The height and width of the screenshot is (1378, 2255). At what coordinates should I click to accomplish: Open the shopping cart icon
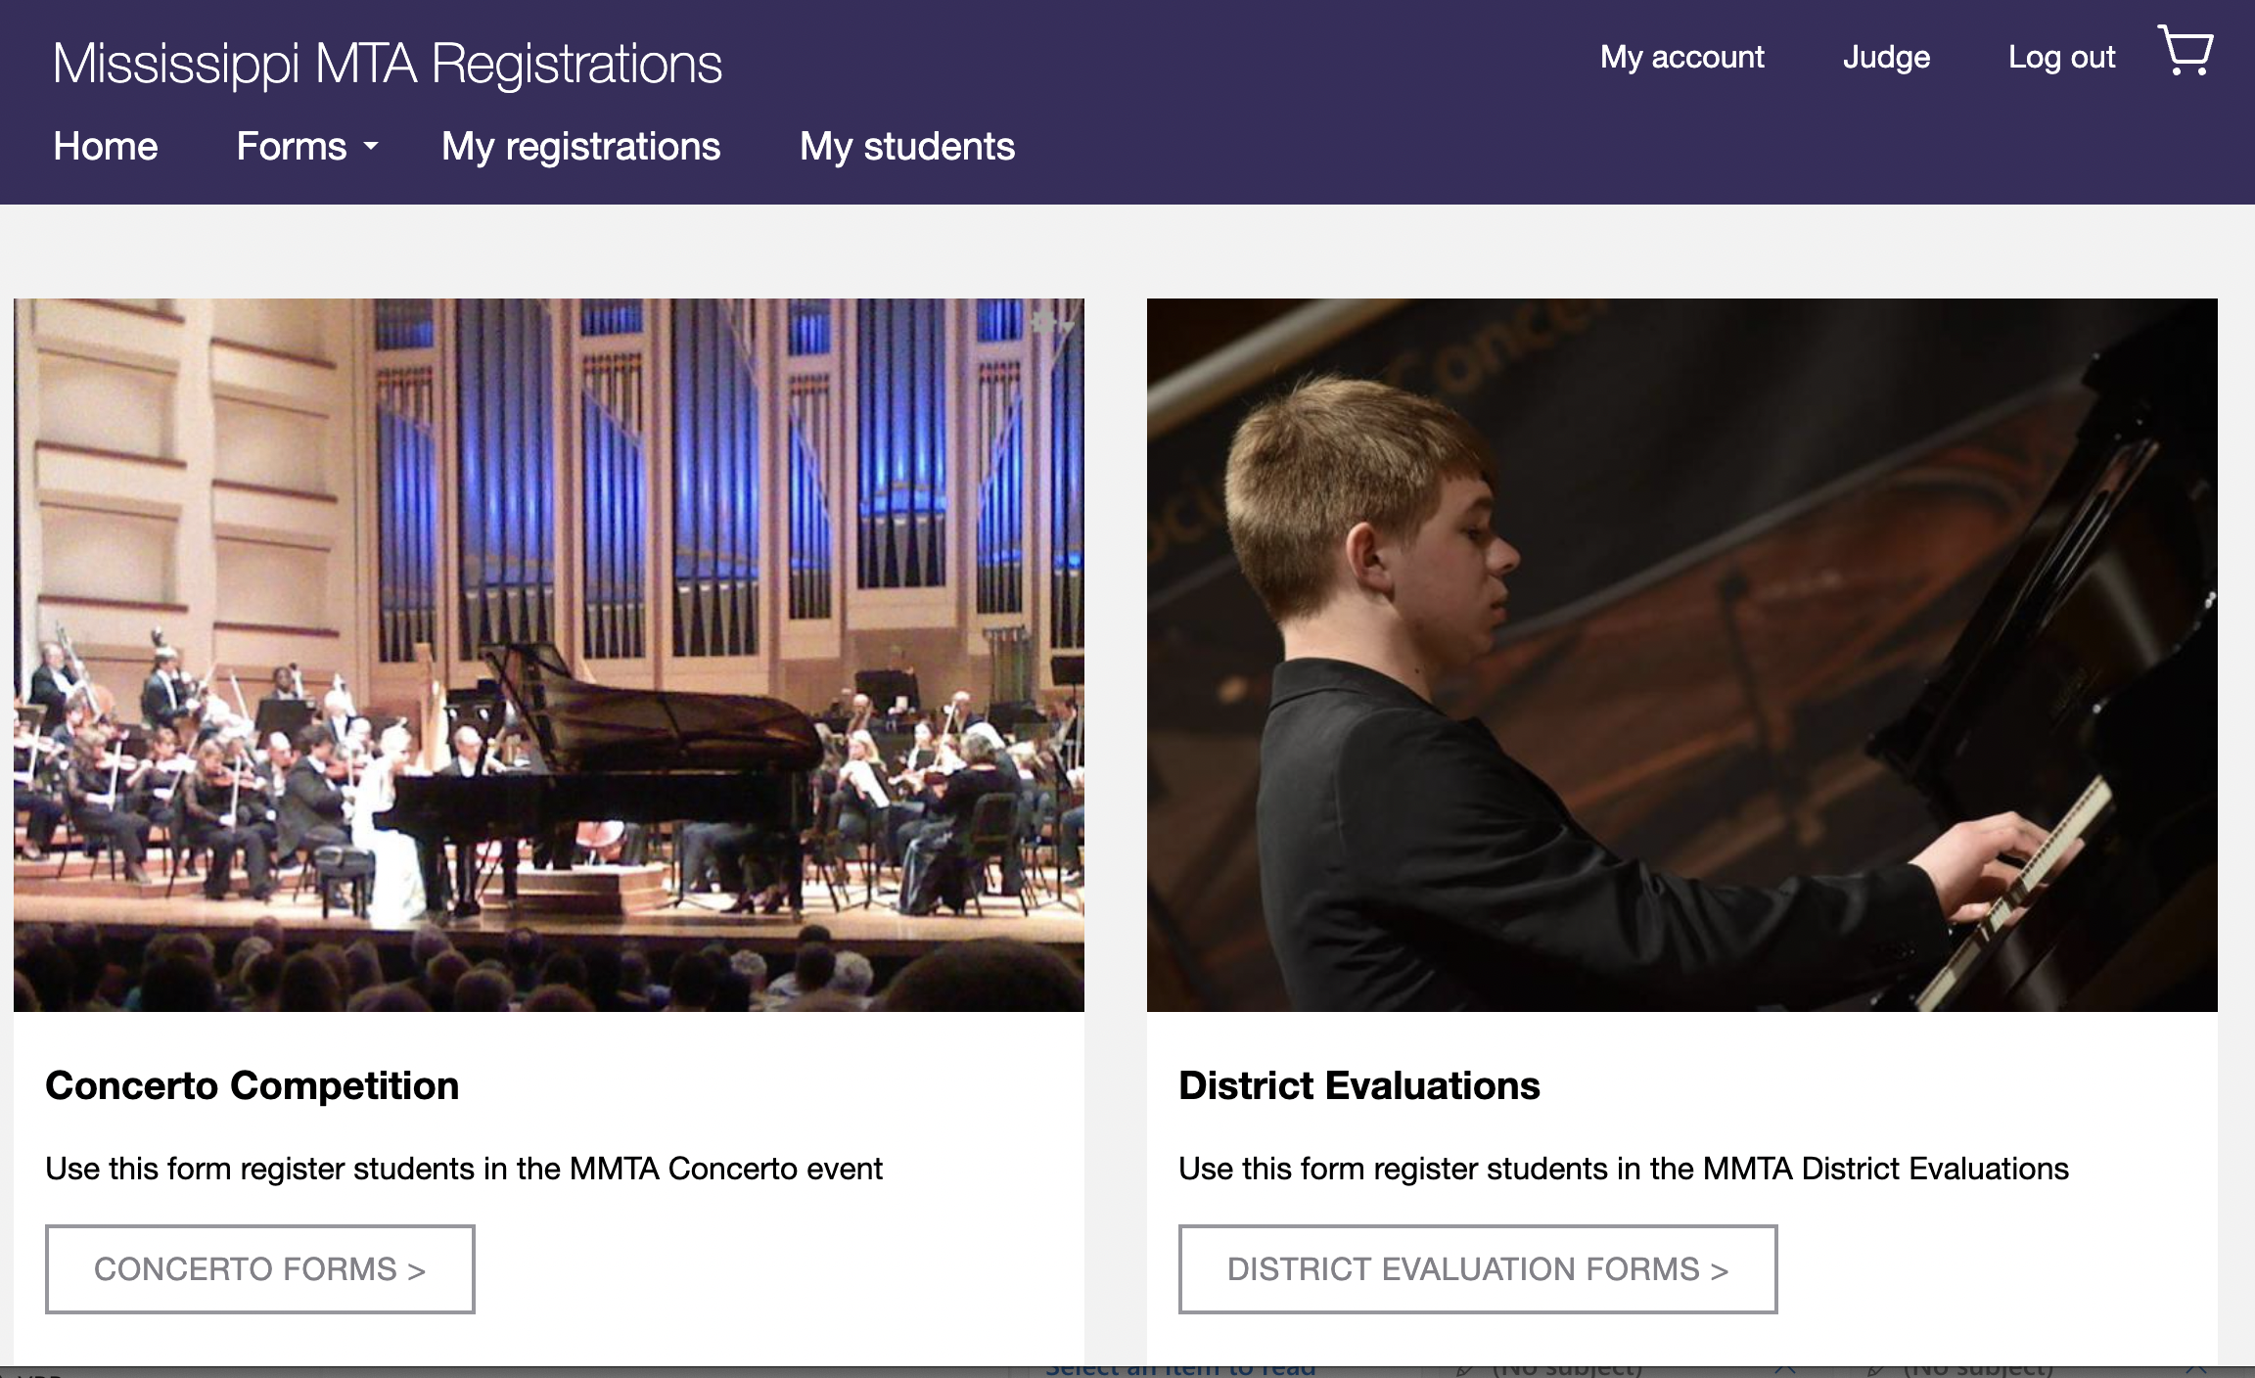coord(2185,51)
